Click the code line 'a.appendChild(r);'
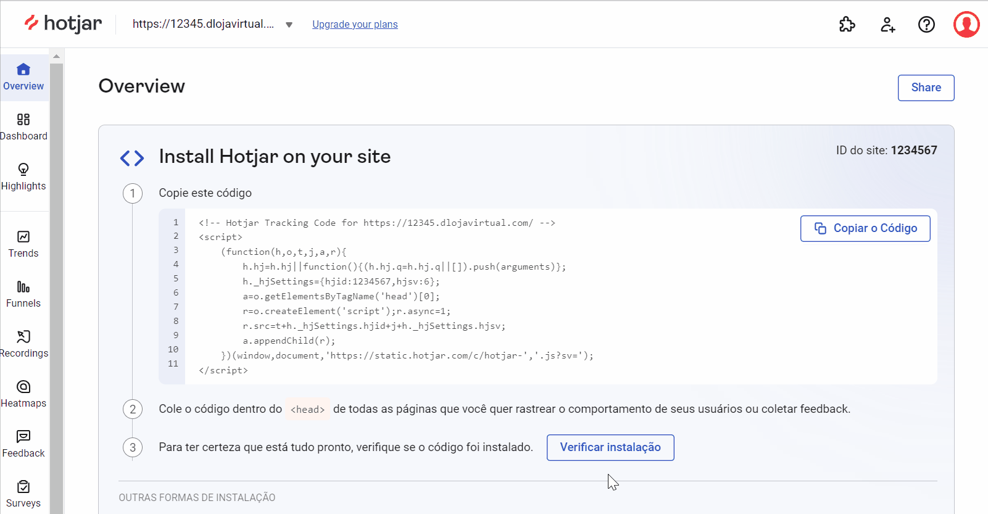This screenshot has height=514, width=988. pos(289,341)
